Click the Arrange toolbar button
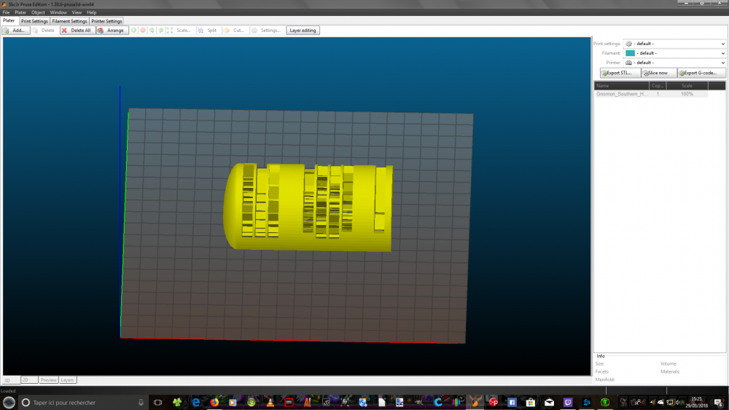 112,30
